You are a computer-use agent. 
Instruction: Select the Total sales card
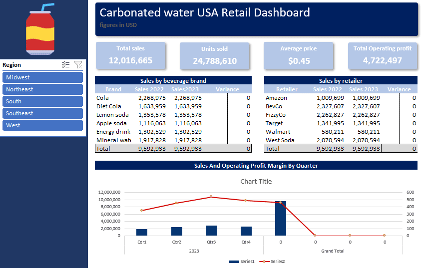click(x=130, y=55)
